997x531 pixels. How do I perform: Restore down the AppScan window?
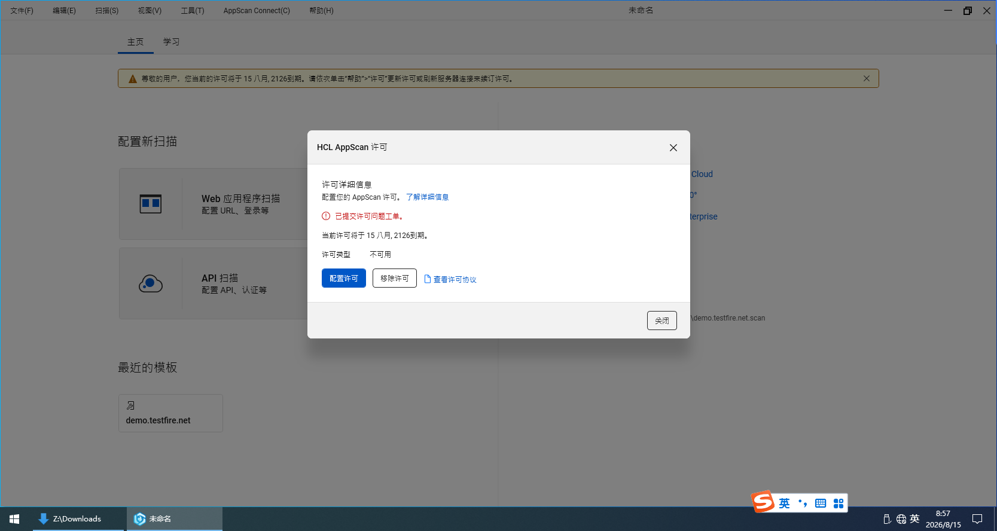[x=968, y=10]
